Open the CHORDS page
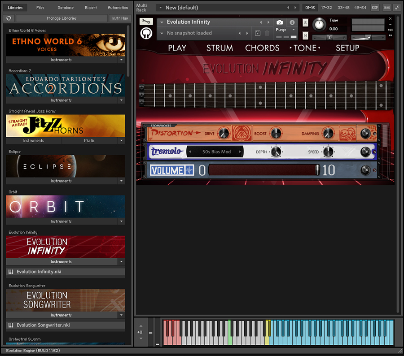Viewport: 404px width, 356px height. click(262, 48)
